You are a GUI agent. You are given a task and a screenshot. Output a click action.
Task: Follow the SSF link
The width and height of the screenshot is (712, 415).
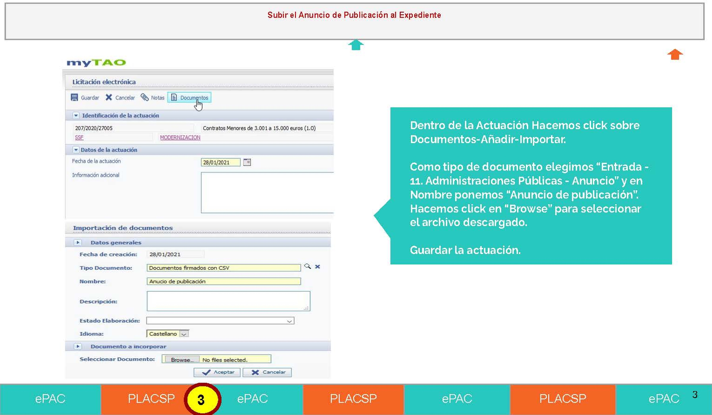pos(79,137)
